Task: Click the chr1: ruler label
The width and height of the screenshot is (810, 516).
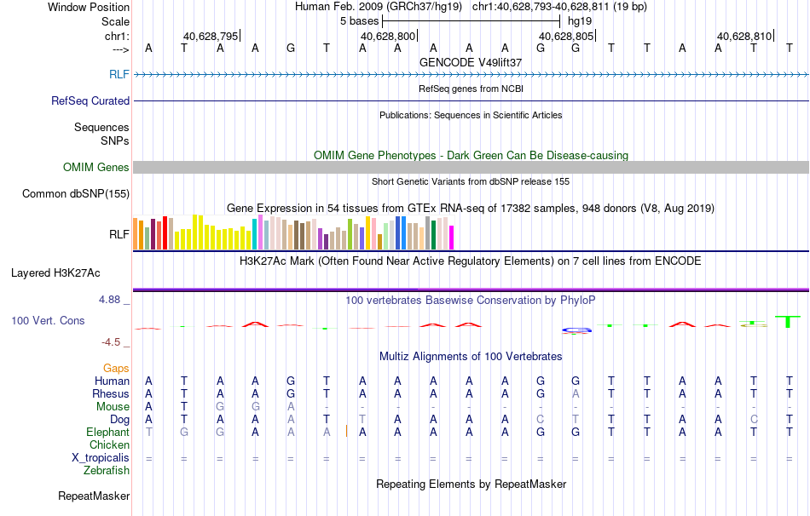Action: pos(117,36)
